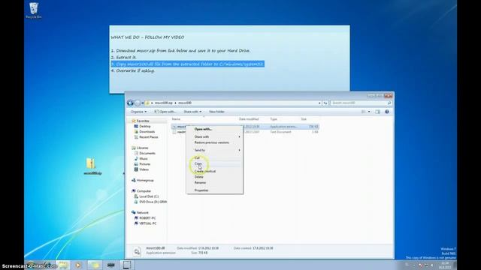481x270 pixels.
Task: Select the msvcr100 breadcrumb in the address bar
Action: (x=185, y=103)
